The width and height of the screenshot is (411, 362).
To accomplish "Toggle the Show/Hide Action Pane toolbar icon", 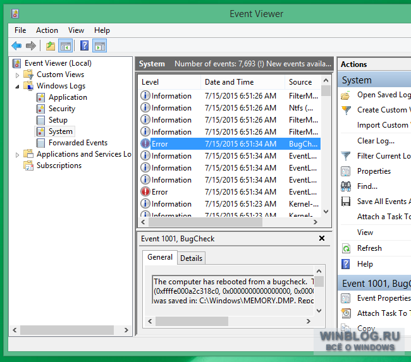I will (x=100, y=46).
